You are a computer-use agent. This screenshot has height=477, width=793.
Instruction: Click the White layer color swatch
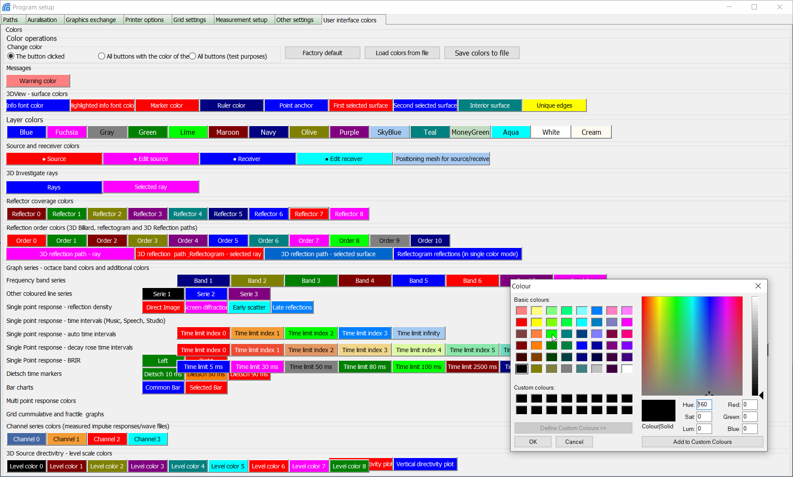pos(551,132)
